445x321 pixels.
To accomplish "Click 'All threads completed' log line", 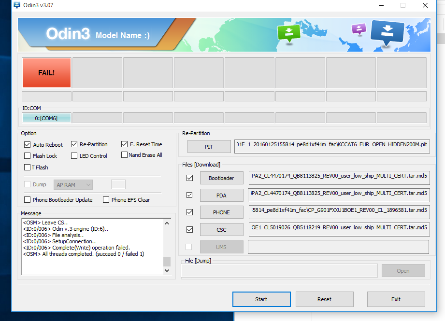I will pos(84,254).
